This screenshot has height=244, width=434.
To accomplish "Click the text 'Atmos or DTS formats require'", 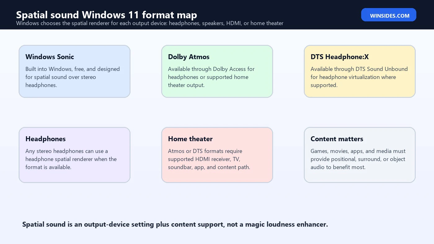I will tap(205, 151).
